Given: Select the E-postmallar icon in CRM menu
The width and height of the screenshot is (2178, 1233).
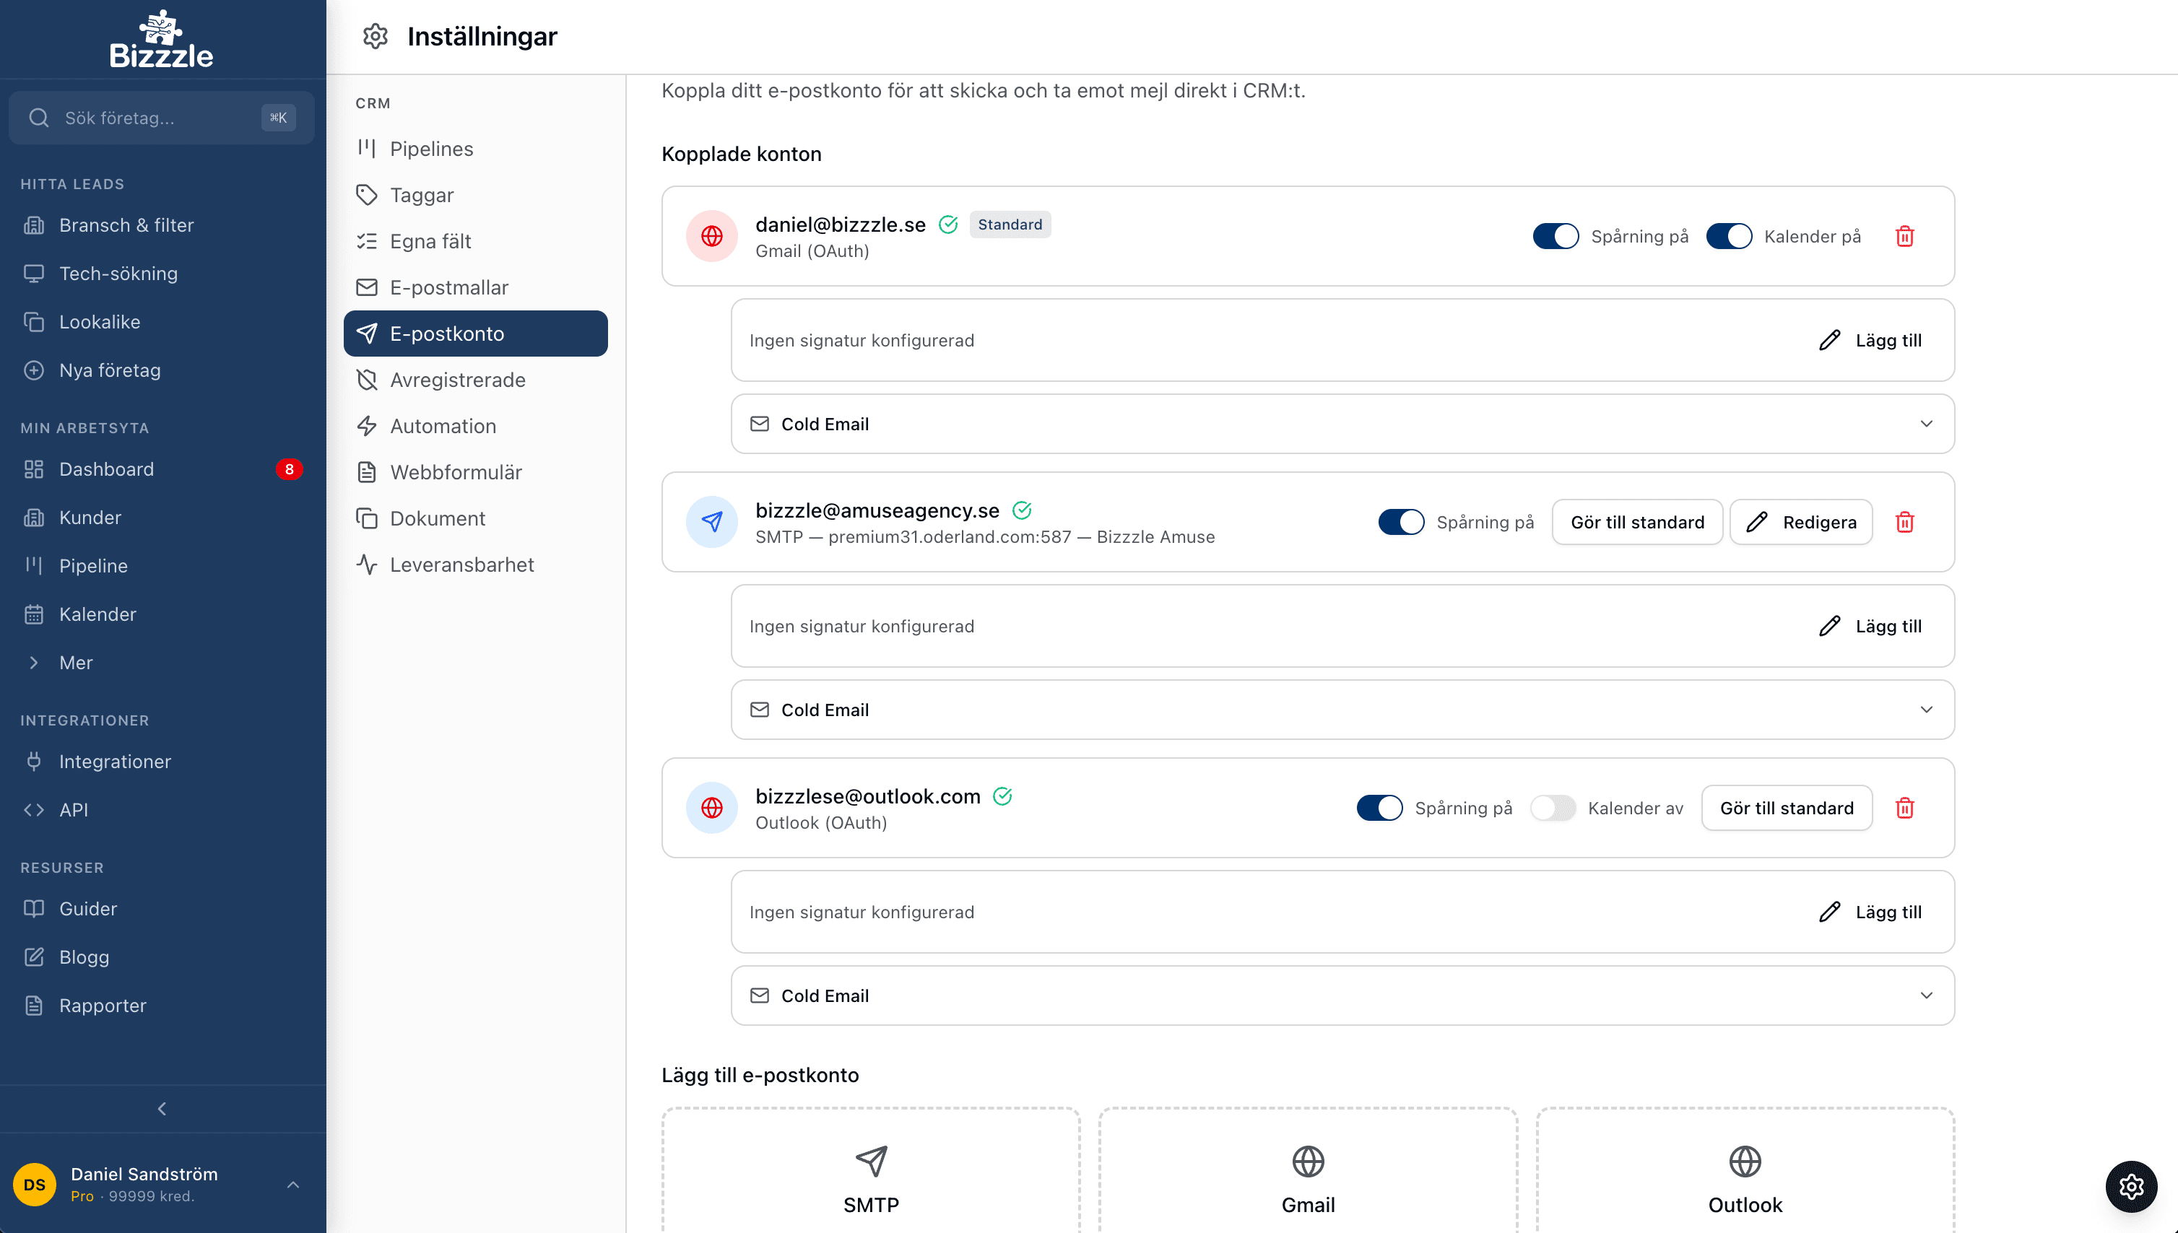Looking at the screenshot, I should [x=368, y=287].
